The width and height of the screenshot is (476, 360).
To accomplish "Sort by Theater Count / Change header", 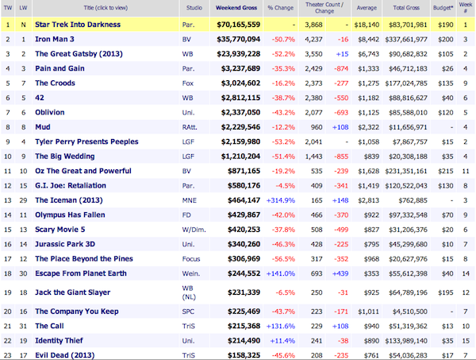I will coord(324,8).
